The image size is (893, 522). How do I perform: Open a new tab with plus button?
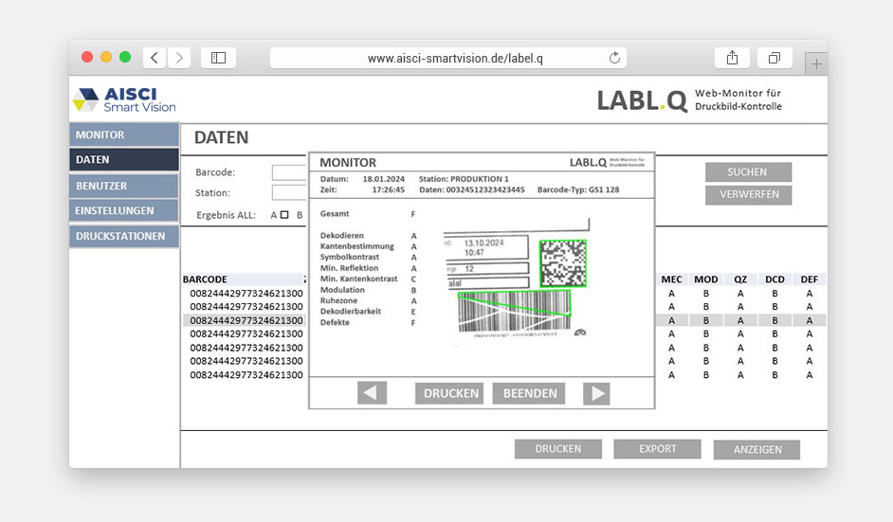pyautogui.click(x=816, y=63)
